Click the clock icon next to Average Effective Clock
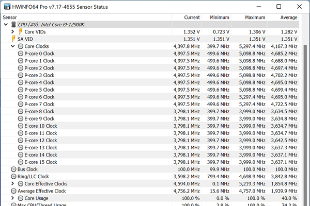This screenshot has width=310, height=206. (13, 191)
